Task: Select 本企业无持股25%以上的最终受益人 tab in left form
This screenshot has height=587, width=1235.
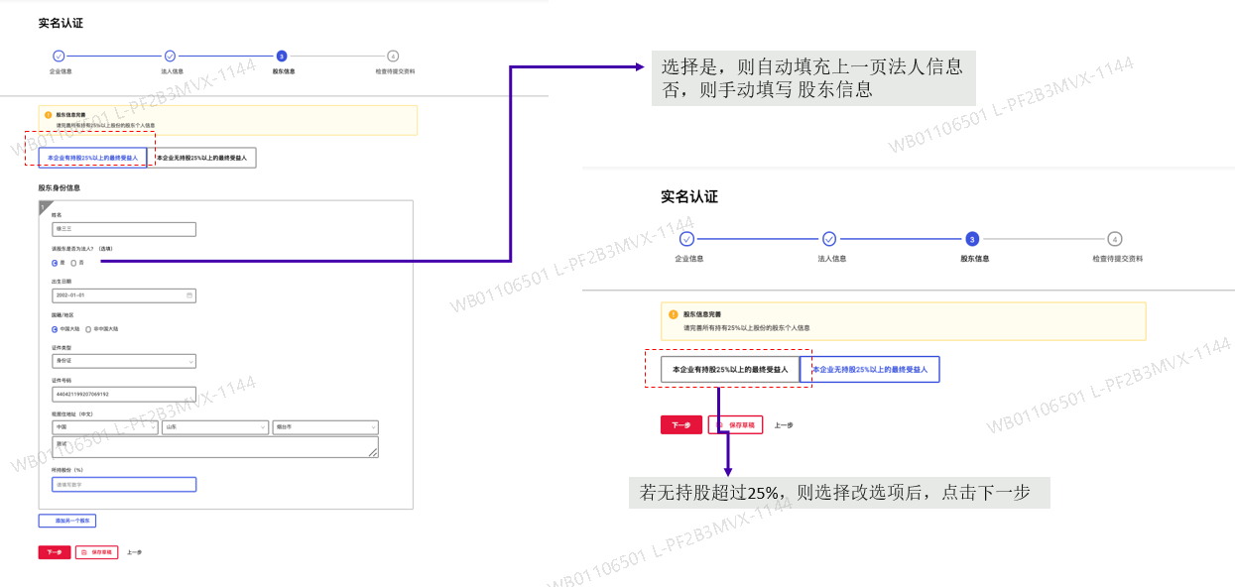Action: 201,158
